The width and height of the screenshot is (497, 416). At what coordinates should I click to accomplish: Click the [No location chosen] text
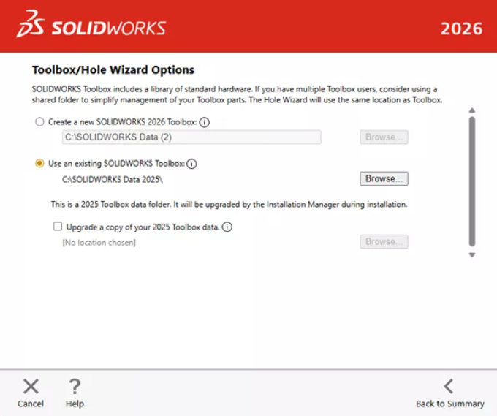point(99,242)
